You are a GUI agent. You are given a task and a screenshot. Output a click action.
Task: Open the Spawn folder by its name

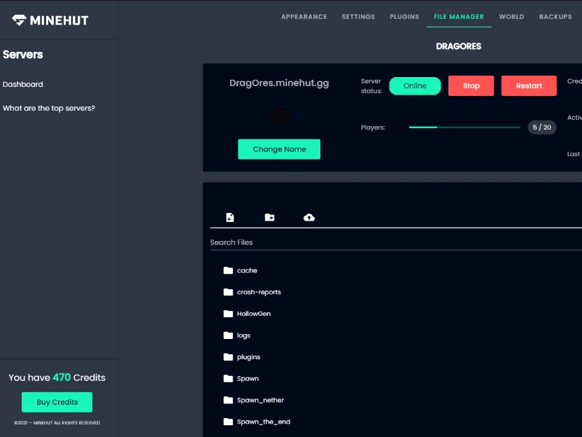[x=248, y=379]
